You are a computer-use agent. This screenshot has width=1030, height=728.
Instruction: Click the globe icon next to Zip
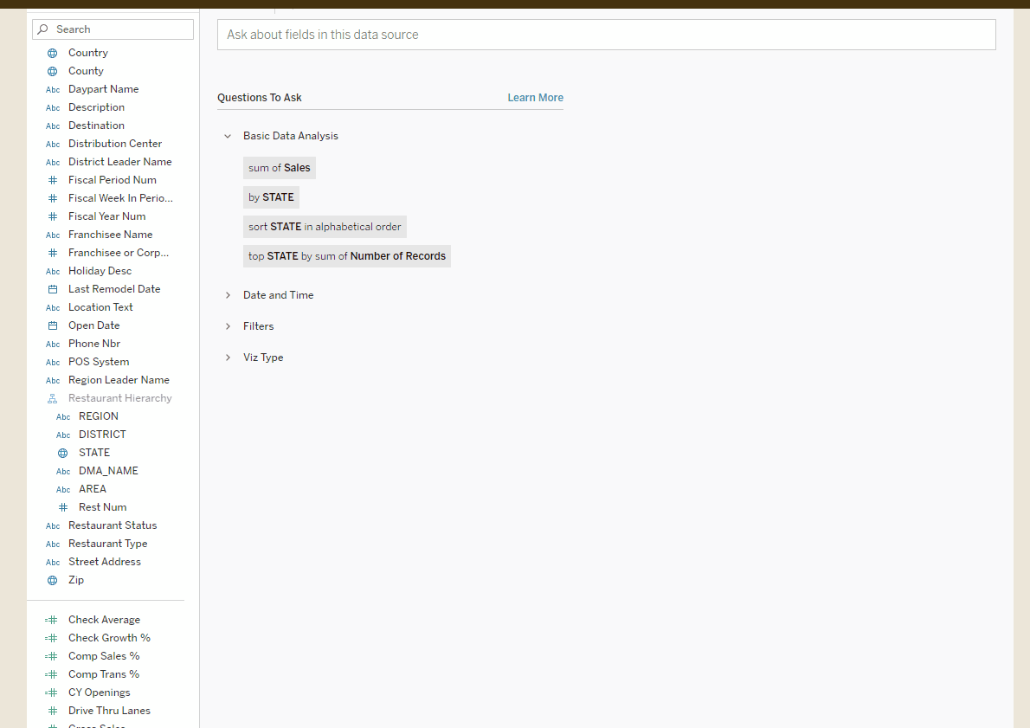[54, 579]
